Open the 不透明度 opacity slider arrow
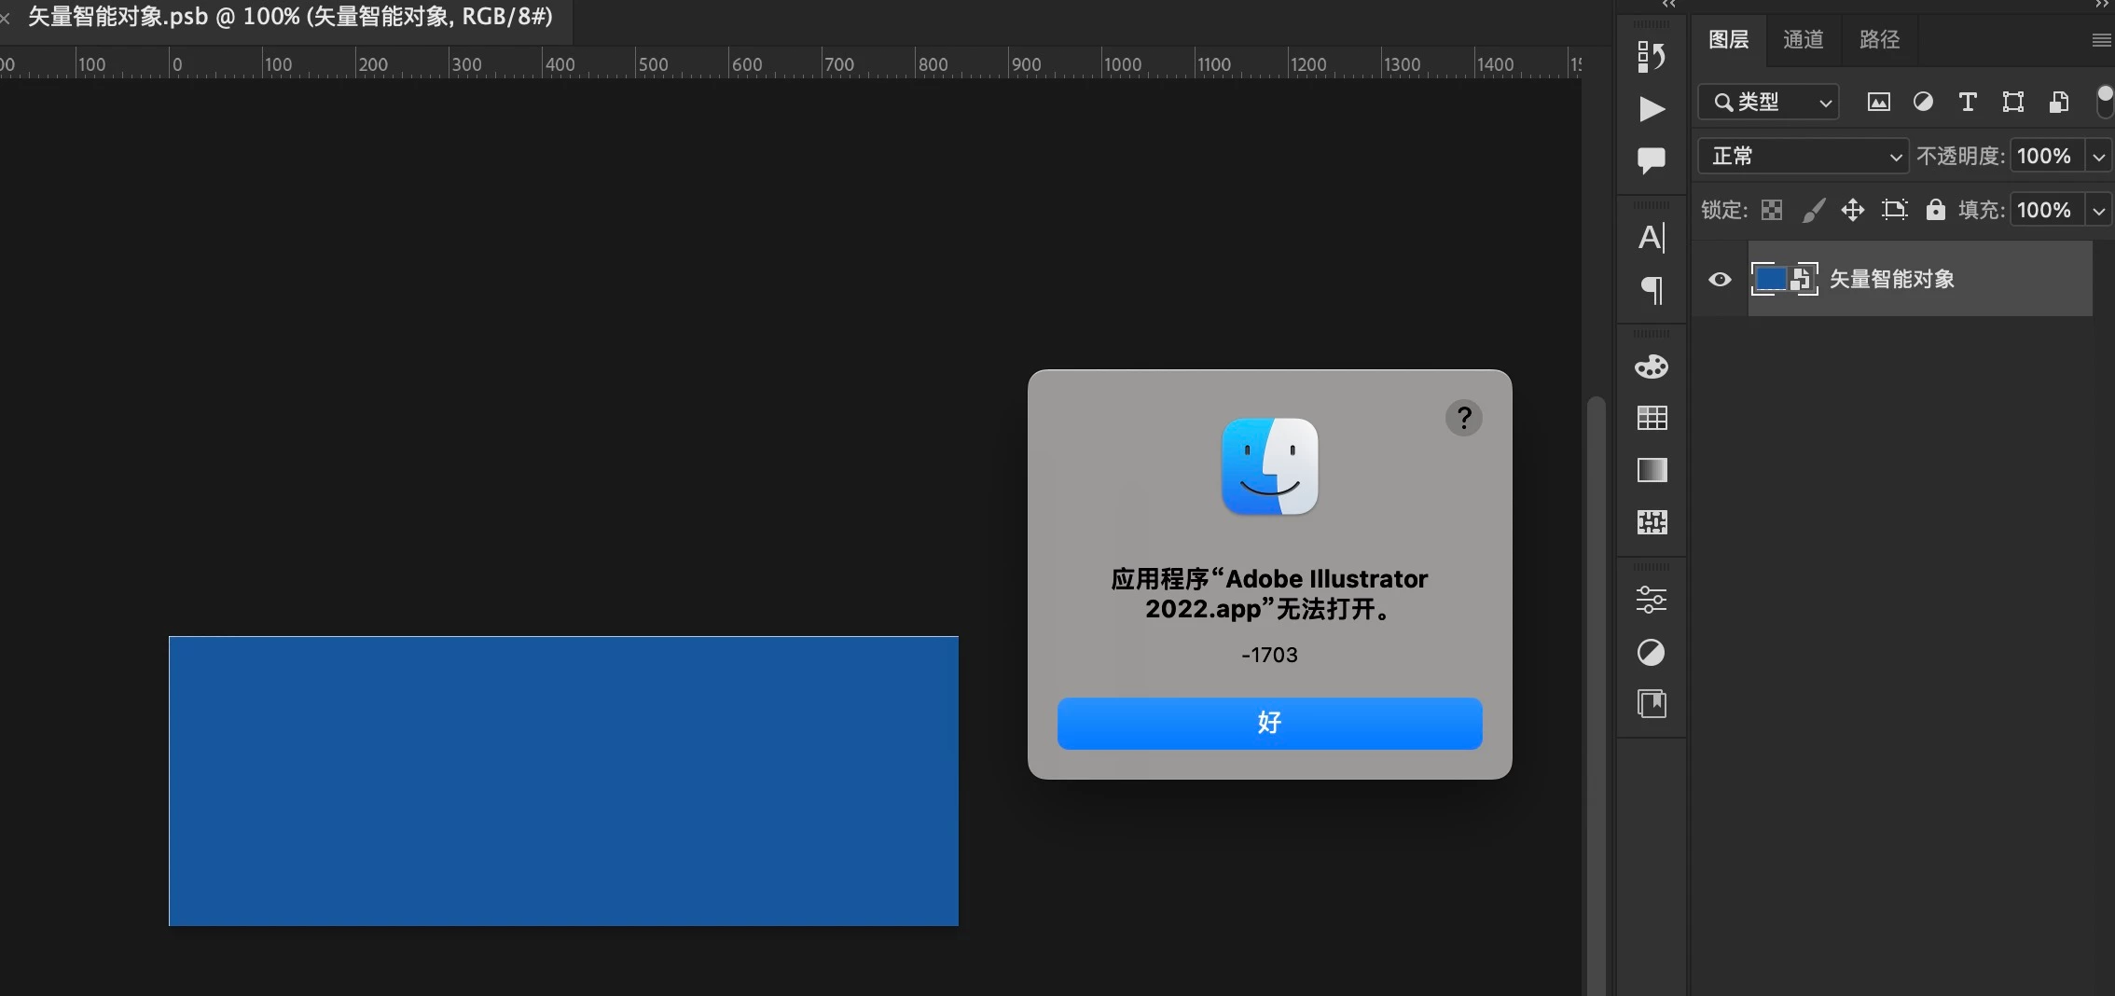Screen dimensions: 2115x996 tap(2098, 157)
